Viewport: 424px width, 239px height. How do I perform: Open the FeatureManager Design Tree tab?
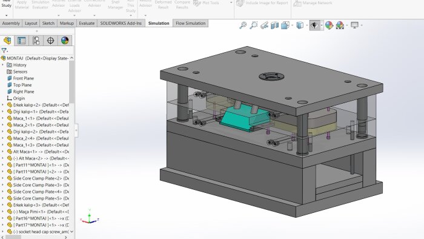7,41
